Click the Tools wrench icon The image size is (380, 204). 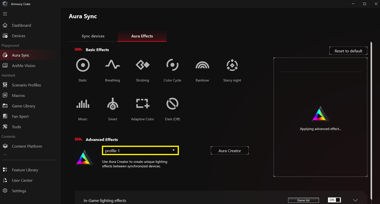tap(5, 127)
